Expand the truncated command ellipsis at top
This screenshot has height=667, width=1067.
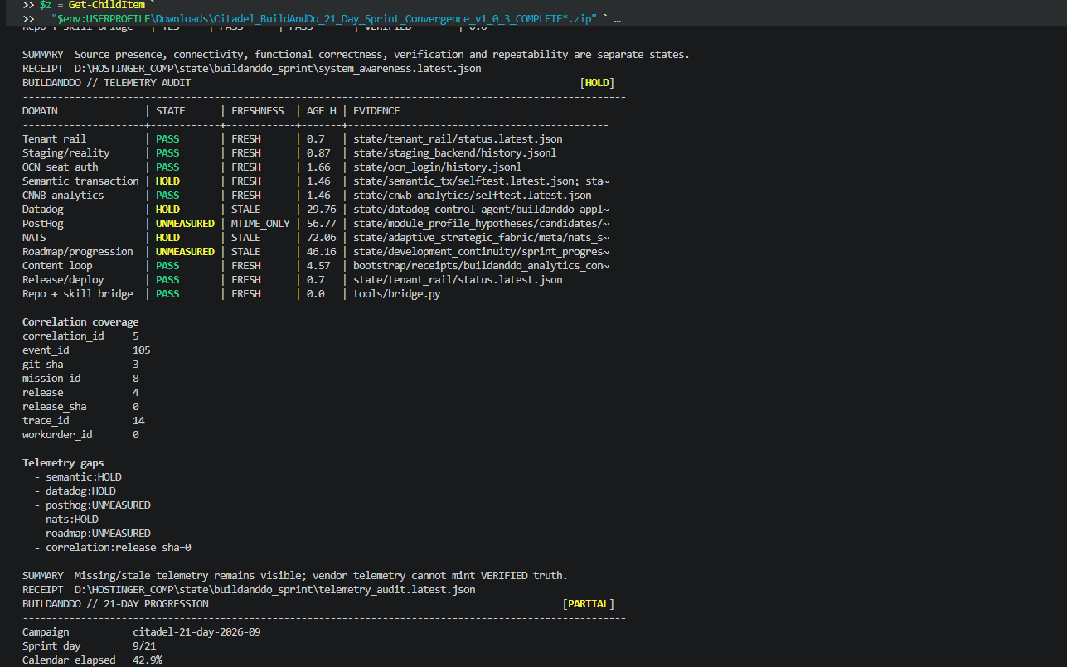[618, 18]
